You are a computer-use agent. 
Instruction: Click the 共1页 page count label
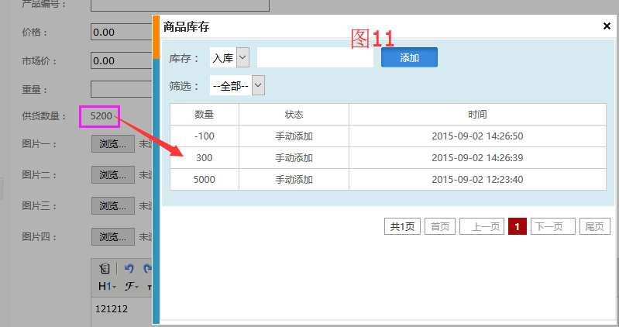tap(401, 226)
